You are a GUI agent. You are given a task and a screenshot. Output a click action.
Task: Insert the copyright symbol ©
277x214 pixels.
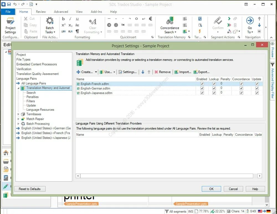(x=109, y=25)
